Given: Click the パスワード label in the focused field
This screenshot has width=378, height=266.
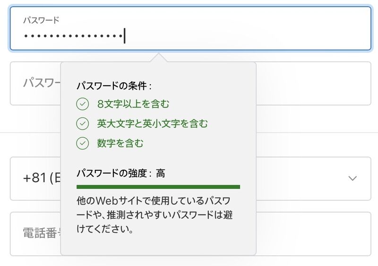Looking at the screenshot, I should pyautogui.click(x=41, y=20).
